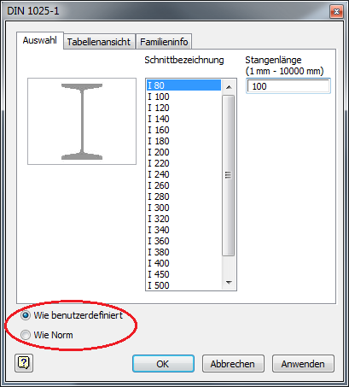349x387 pixels.
Task: Select section I 160
Action: 183,130
